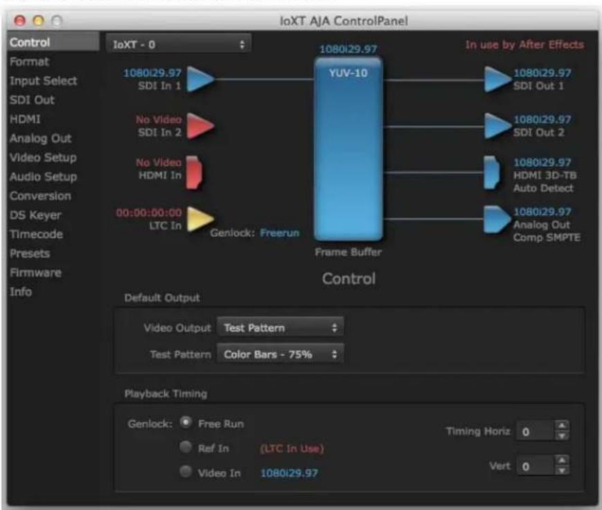Open the Video Output dropdown
This screenshot has width=602, height=510.
[280, 327]
